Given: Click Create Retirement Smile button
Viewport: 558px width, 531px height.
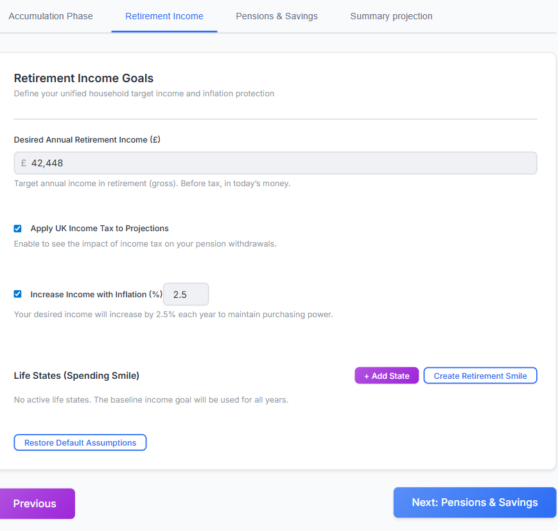Looking at the screenshot, I should (x=480, y=376).
